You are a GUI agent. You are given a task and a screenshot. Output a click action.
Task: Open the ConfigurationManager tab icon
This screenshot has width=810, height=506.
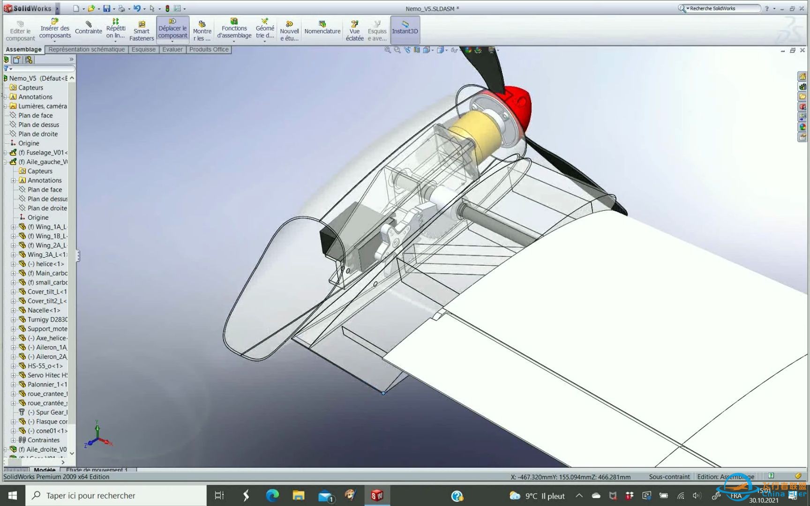click(29, 60)
